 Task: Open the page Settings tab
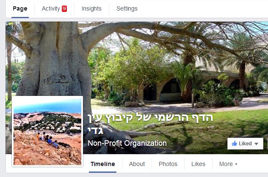(x=127, y=8)
